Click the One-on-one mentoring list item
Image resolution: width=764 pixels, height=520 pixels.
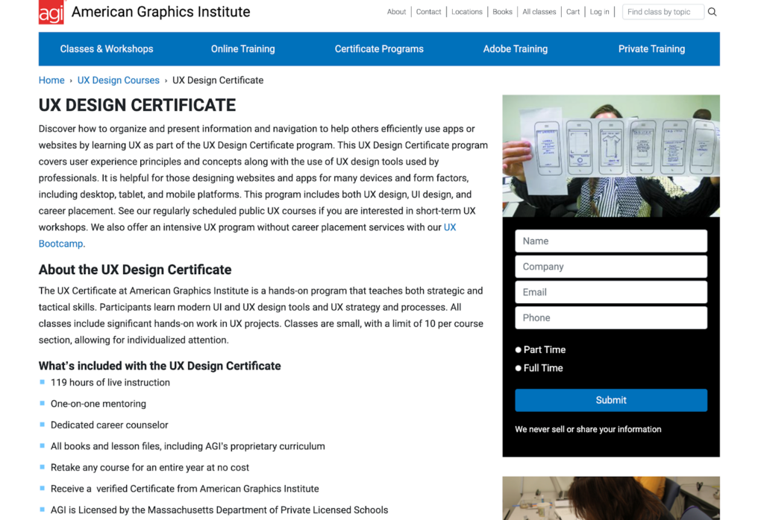pyautogui.click(x=98, y=404)
